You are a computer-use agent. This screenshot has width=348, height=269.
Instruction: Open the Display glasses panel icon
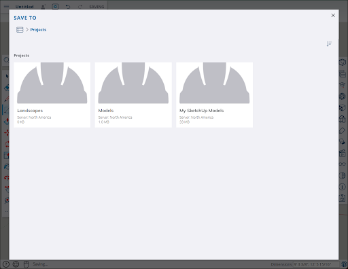point(343,164)
